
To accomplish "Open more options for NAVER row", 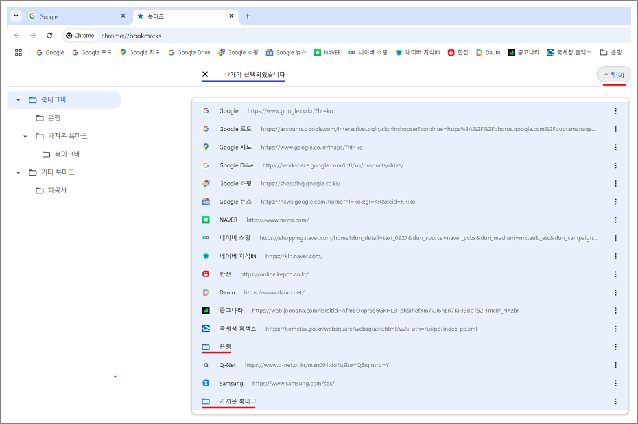I will [x=615, y=220].
